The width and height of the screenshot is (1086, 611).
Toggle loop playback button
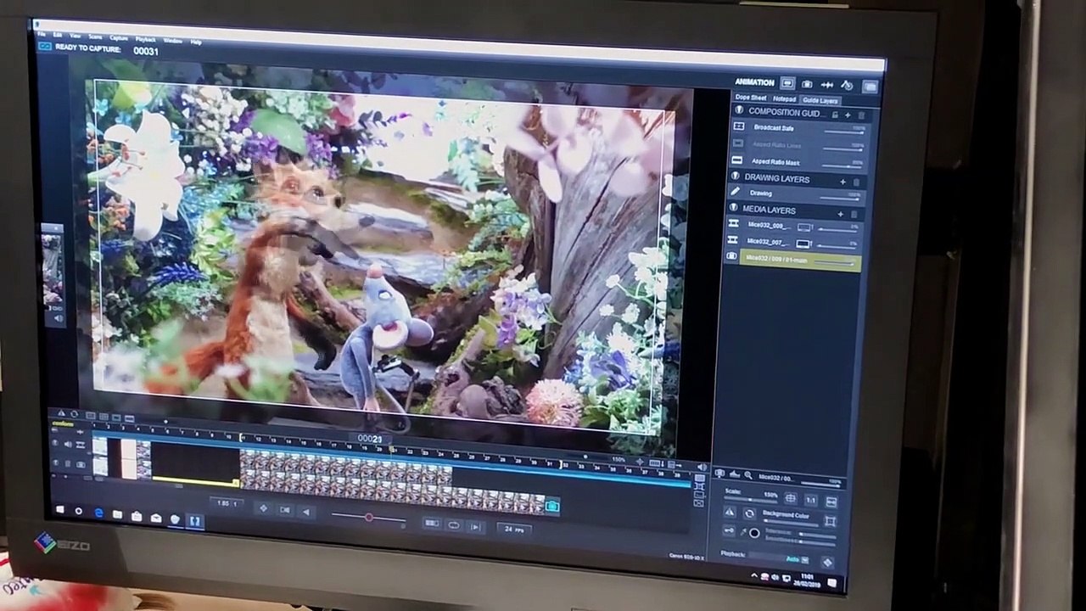pyautogui.click(x=454, y=525)
